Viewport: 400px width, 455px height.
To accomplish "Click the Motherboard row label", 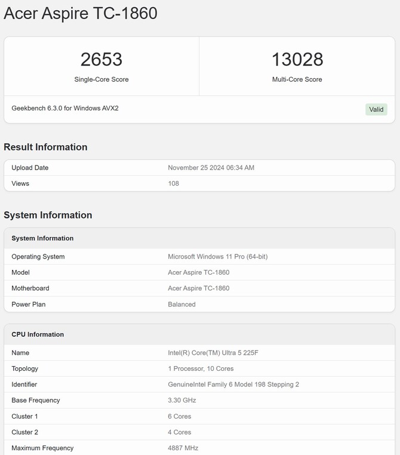I will tap(30, 288).
